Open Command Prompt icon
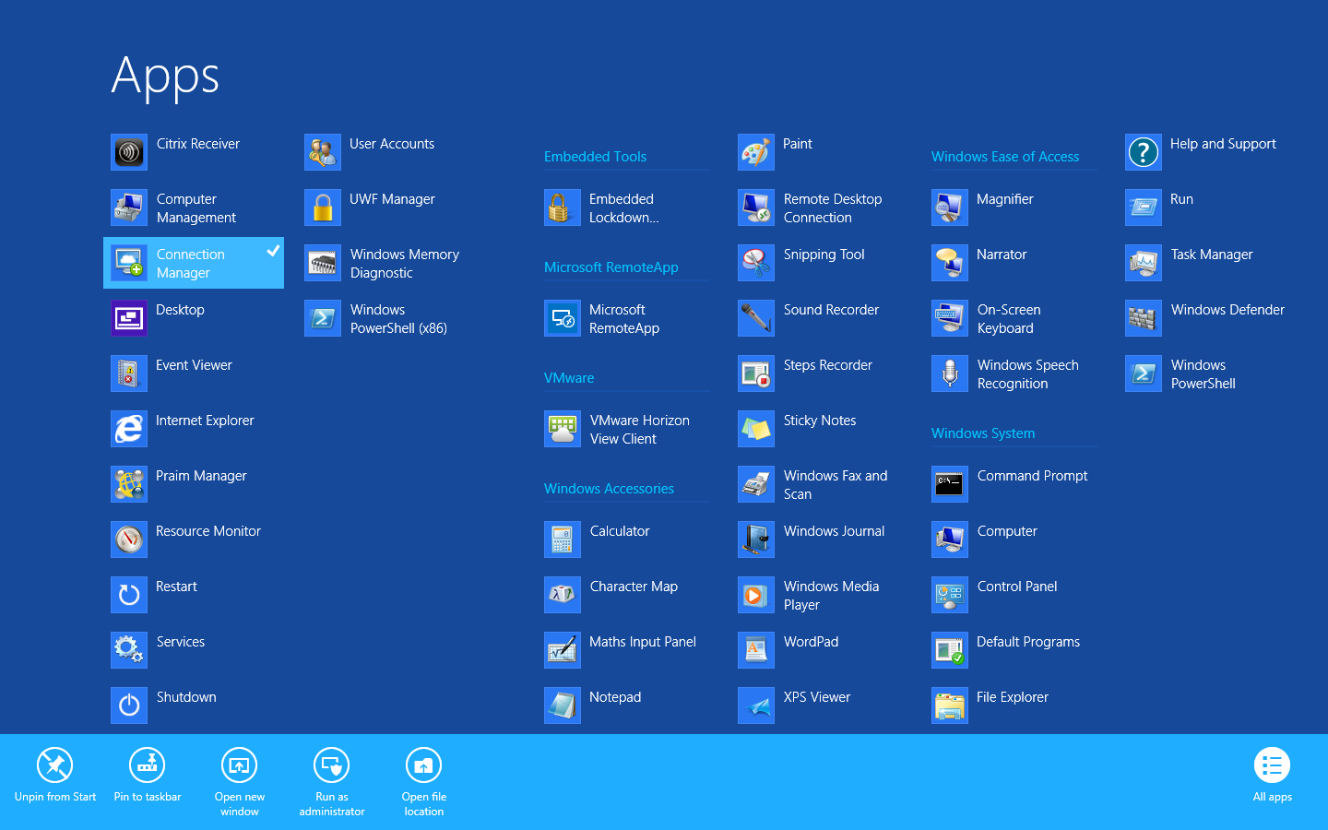Viewport: 1328px width, 830px height. (950, 484)
